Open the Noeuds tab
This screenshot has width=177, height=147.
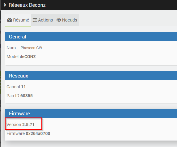(x=67, y=20)
